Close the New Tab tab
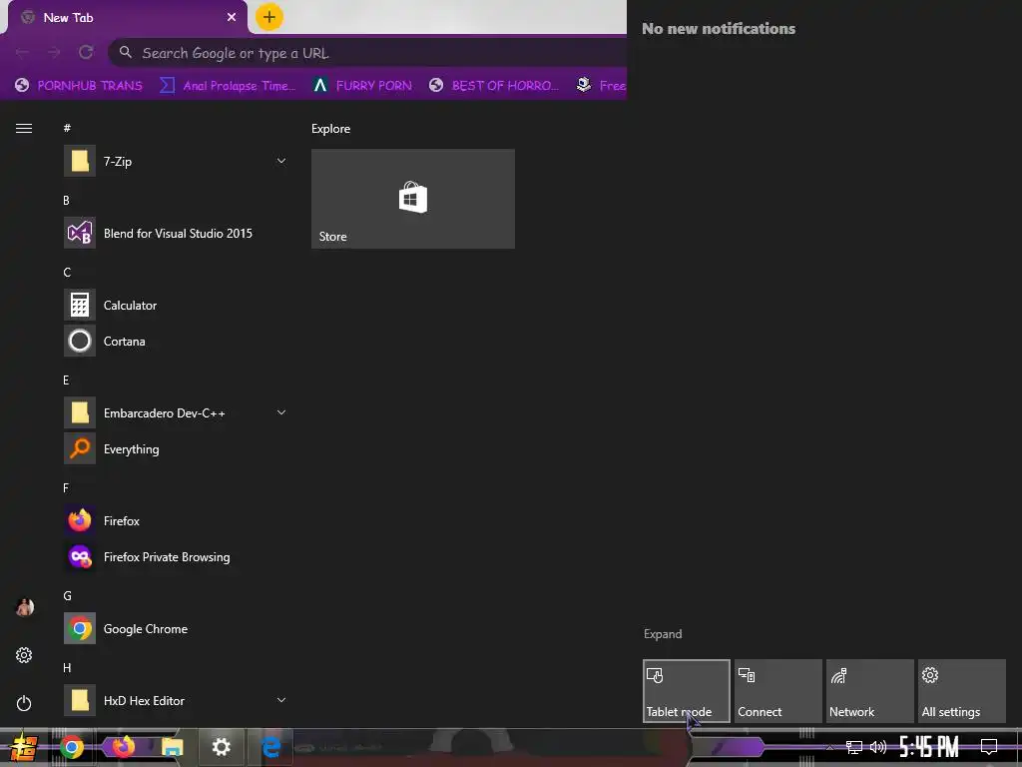The width and height of the screenshot is (1022, 767). [232, 18]
